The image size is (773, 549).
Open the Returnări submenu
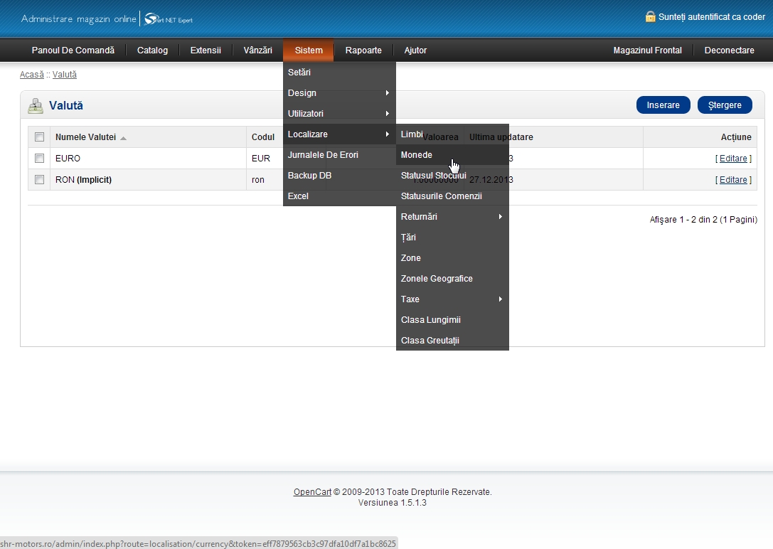pos(452,217)
